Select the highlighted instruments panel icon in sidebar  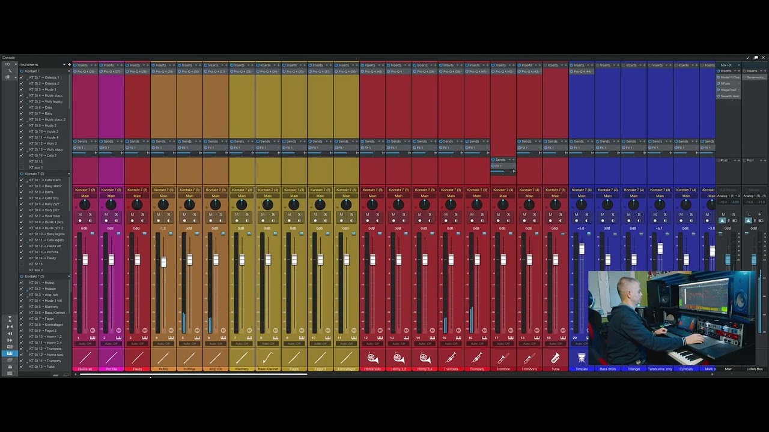[9, 353]
